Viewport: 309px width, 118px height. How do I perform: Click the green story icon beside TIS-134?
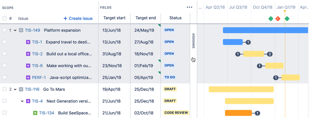coord(35,113)
